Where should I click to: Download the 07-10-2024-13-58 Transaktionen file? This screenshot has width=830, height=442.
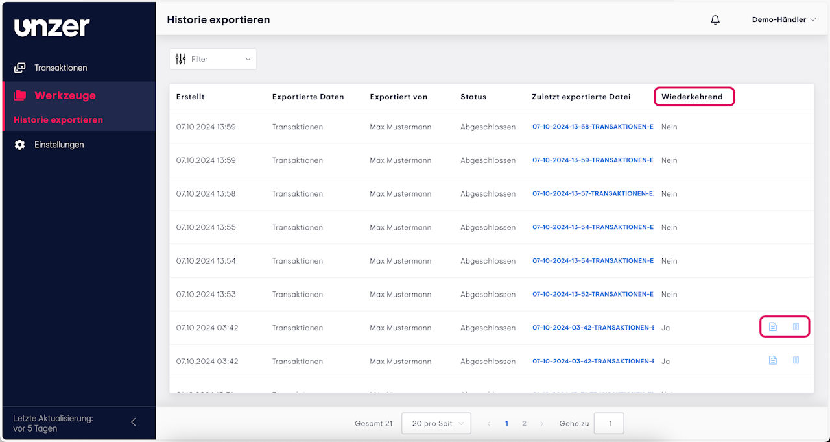(x=593, y=127)
